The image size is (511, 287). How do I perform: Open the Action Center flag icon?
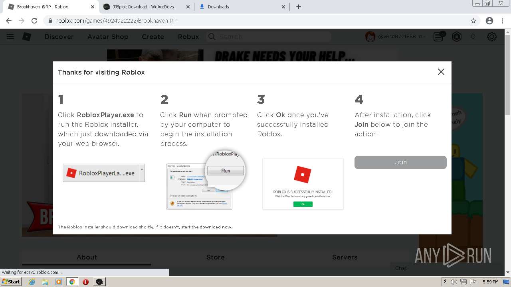tap(472, 282)
